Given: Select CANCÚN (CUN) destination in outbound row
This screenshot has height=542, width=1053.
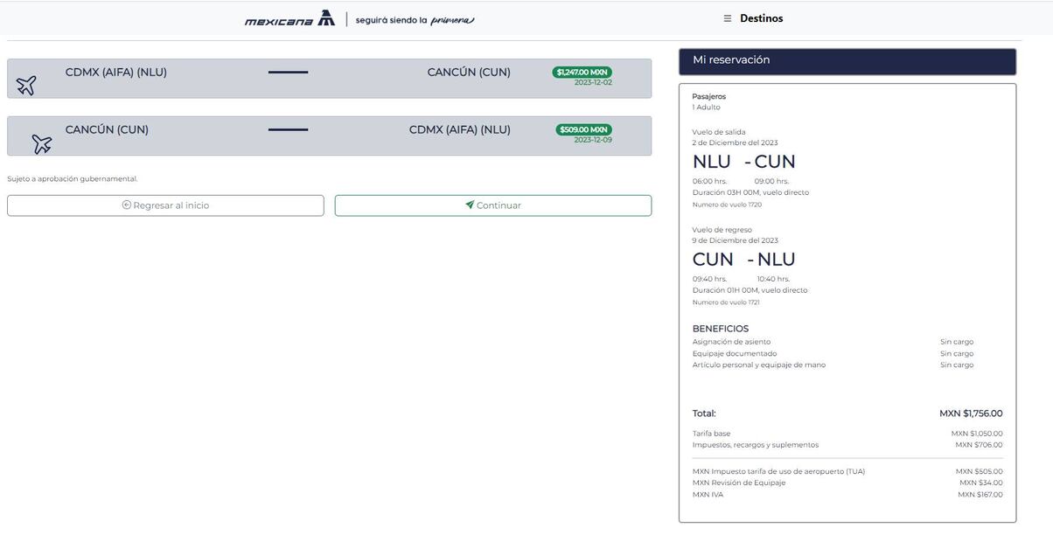Looking at the screenshot, I should [x=469, y=73].
